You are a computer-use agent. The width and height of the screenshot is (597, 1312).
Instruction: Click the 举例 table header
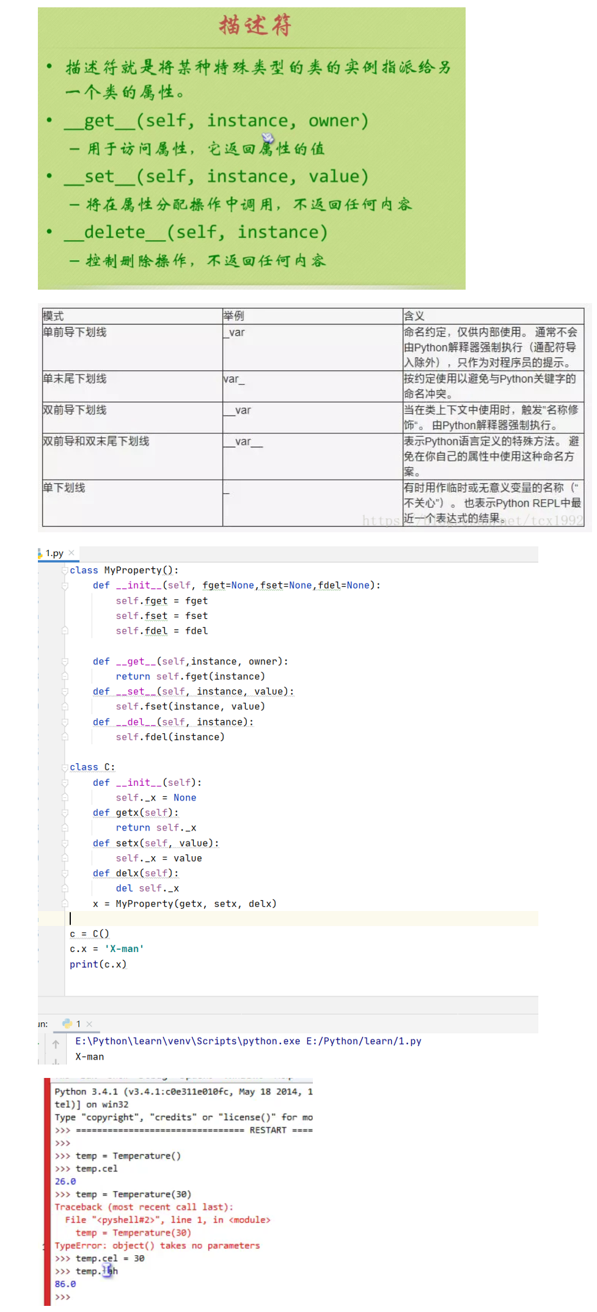click(312, 316)
